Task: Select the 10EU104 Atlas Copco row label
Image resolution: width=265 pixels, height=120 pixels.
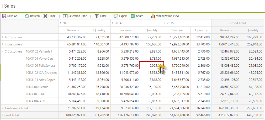Action: click(41, 80)
